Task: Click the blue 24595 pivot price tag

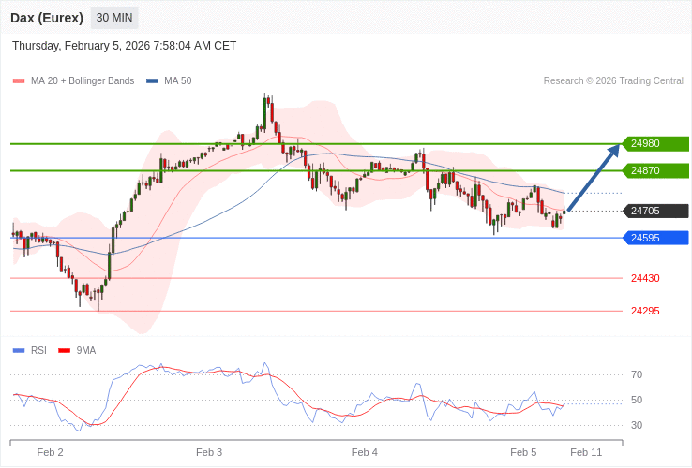Action: click(x=655, y=238)
